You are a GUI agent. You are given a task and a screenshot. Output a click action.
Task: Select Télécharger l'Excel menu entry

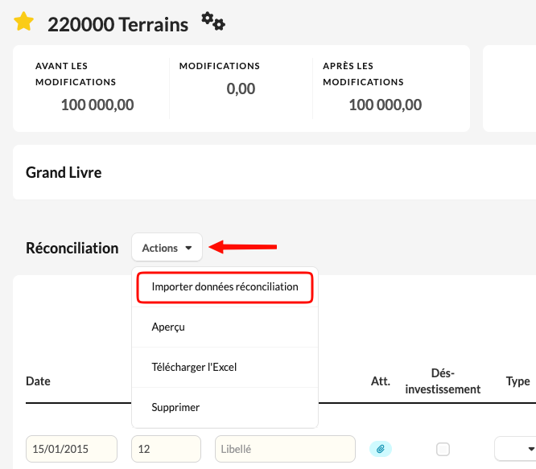point(194,368)
